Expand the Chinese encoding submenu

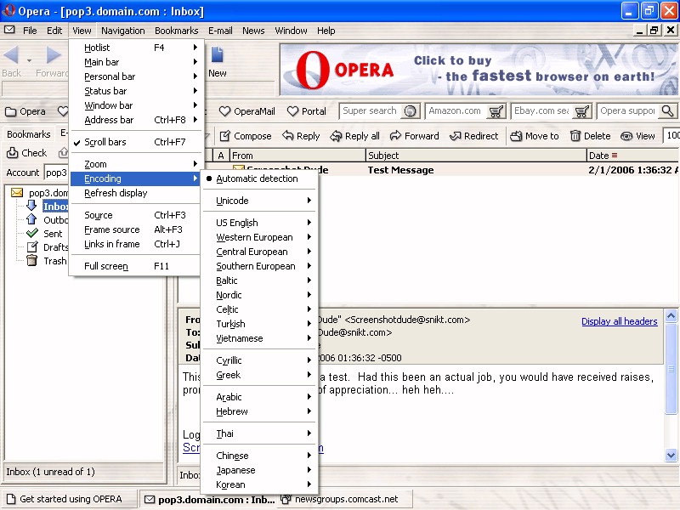tap(259, 456)
